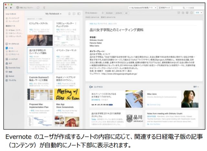Screen dimensions: 207x151
Task: Click the activity feed antenna icon
Action: coord(44,8)
